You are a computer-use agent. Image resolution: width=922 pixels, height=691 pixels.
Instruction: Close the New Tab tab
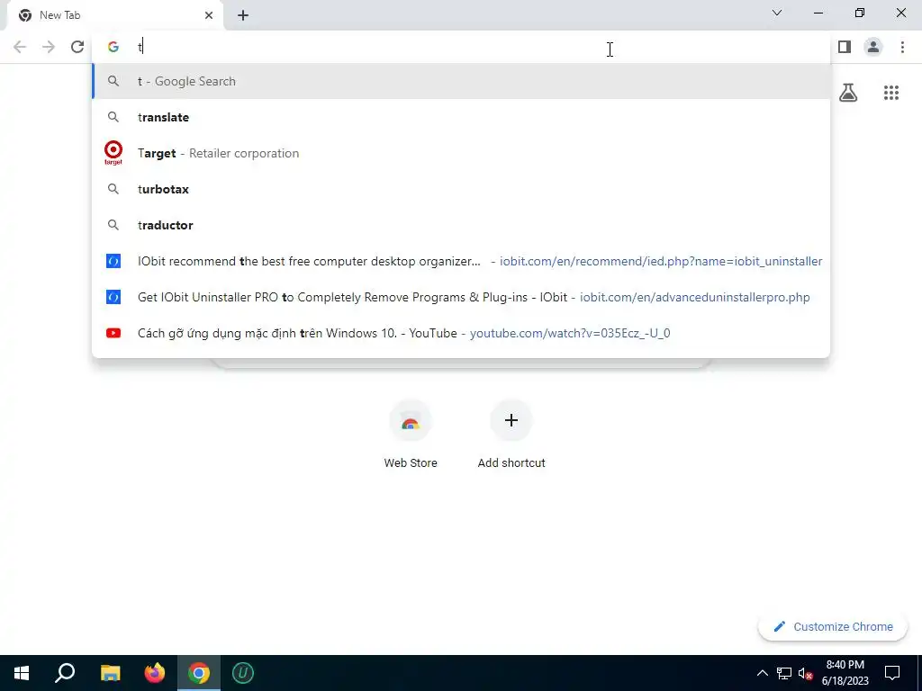[209, 15]
